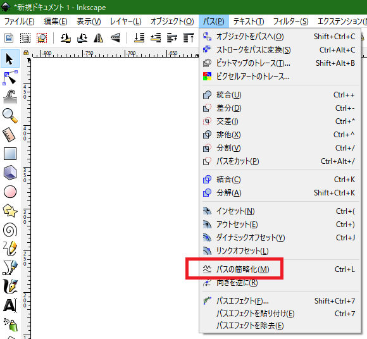Select the arrow Selector tool
This screenshot has width=367, height=339.
[x=10, y=59]
